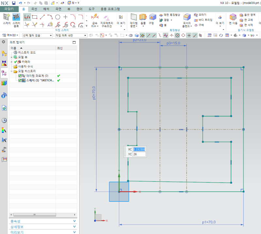Open the 선택 필터 없음 dropdown
261x234 pixels.
[x=37, y=35]
